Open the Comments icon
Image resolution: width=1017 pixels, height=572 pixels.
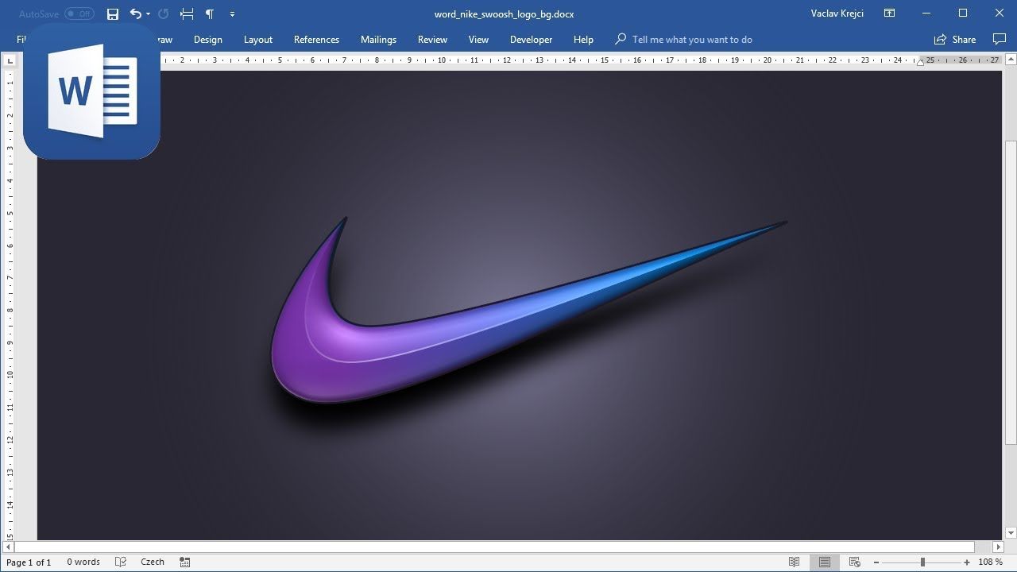coord(1000,39)
